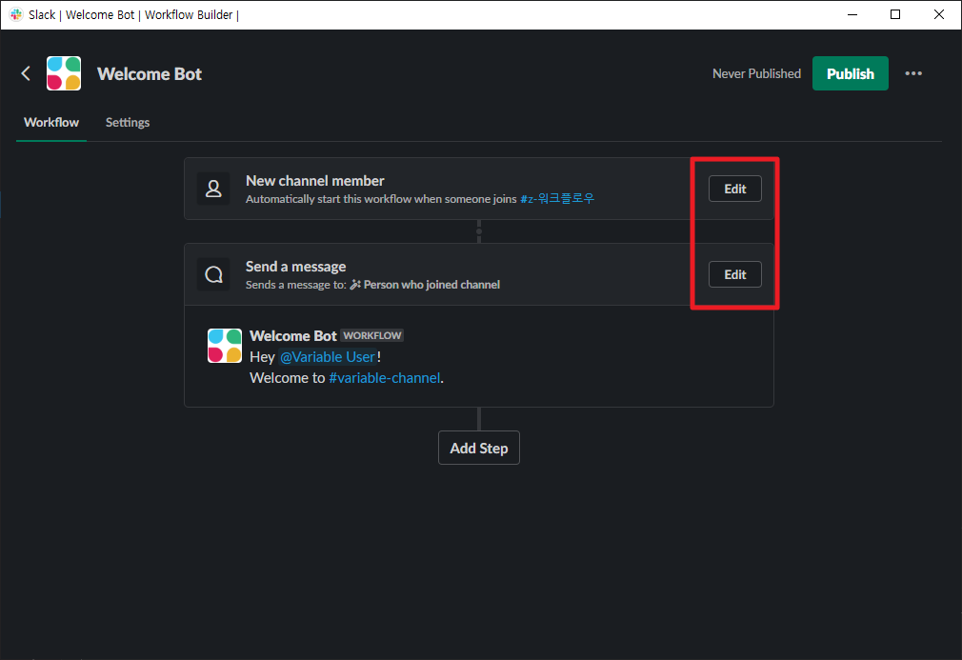Click the person icon for New channel member
962x660 pixels.
pyautogui.click(x=213, y=189)
